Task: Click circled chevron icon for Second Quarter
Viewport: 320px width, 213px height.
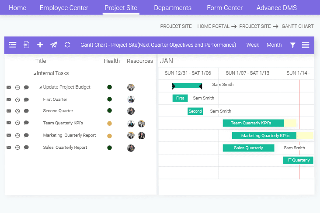Action: 17,111
